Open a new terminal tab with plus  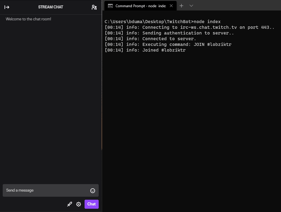[x=181, y=6]
